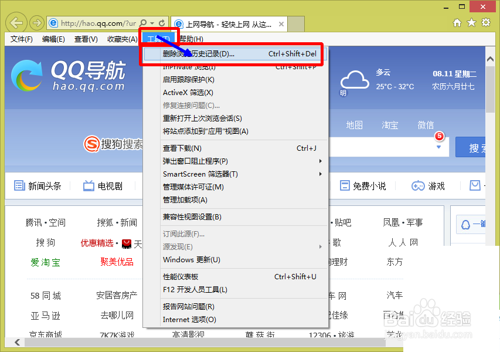Expand the search box dropdown arrow

(x=439, y=147)
